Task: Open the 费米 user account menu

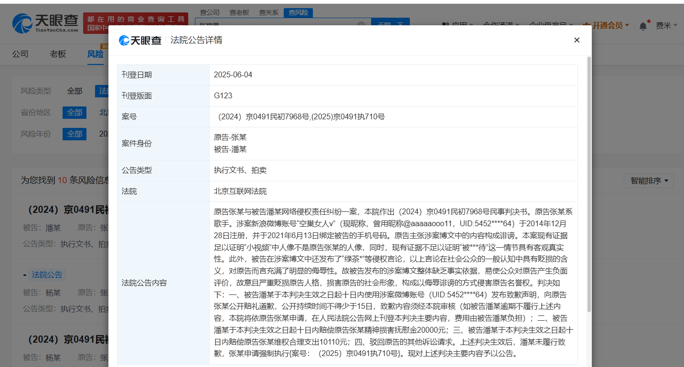Action: (666, 25)
